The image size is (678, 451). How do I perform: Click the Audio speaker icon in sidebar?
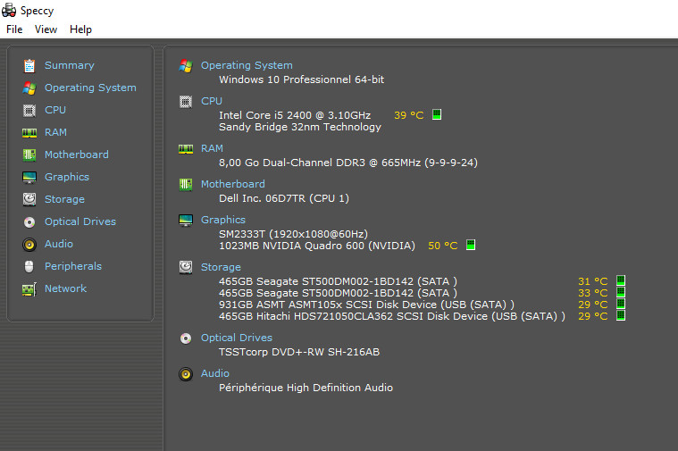point(29,245)
